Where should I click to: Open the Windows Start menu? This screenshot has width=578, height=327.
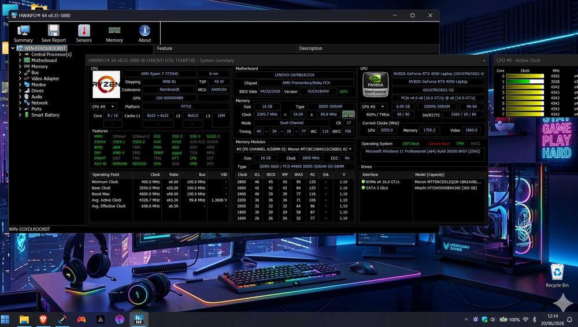click(5, 319)
